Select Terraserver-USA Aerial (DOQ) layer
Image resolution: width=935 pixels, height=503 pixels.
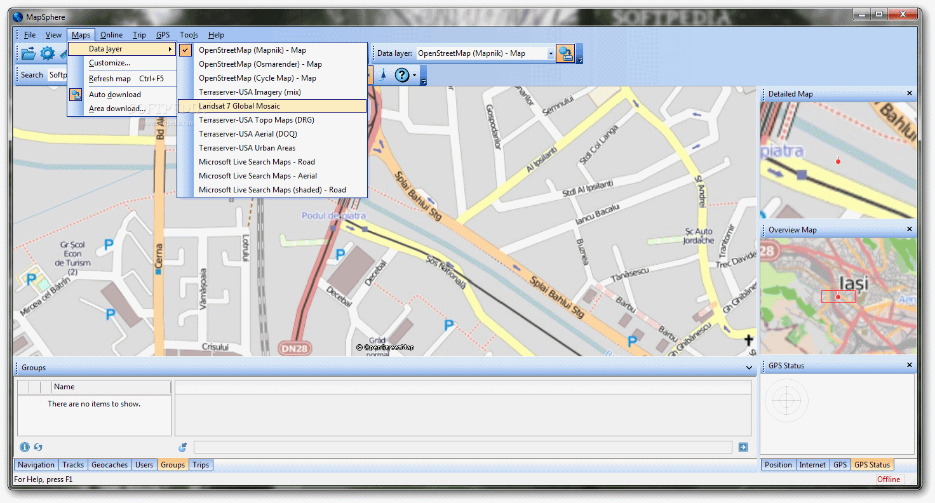pos(272,134)
